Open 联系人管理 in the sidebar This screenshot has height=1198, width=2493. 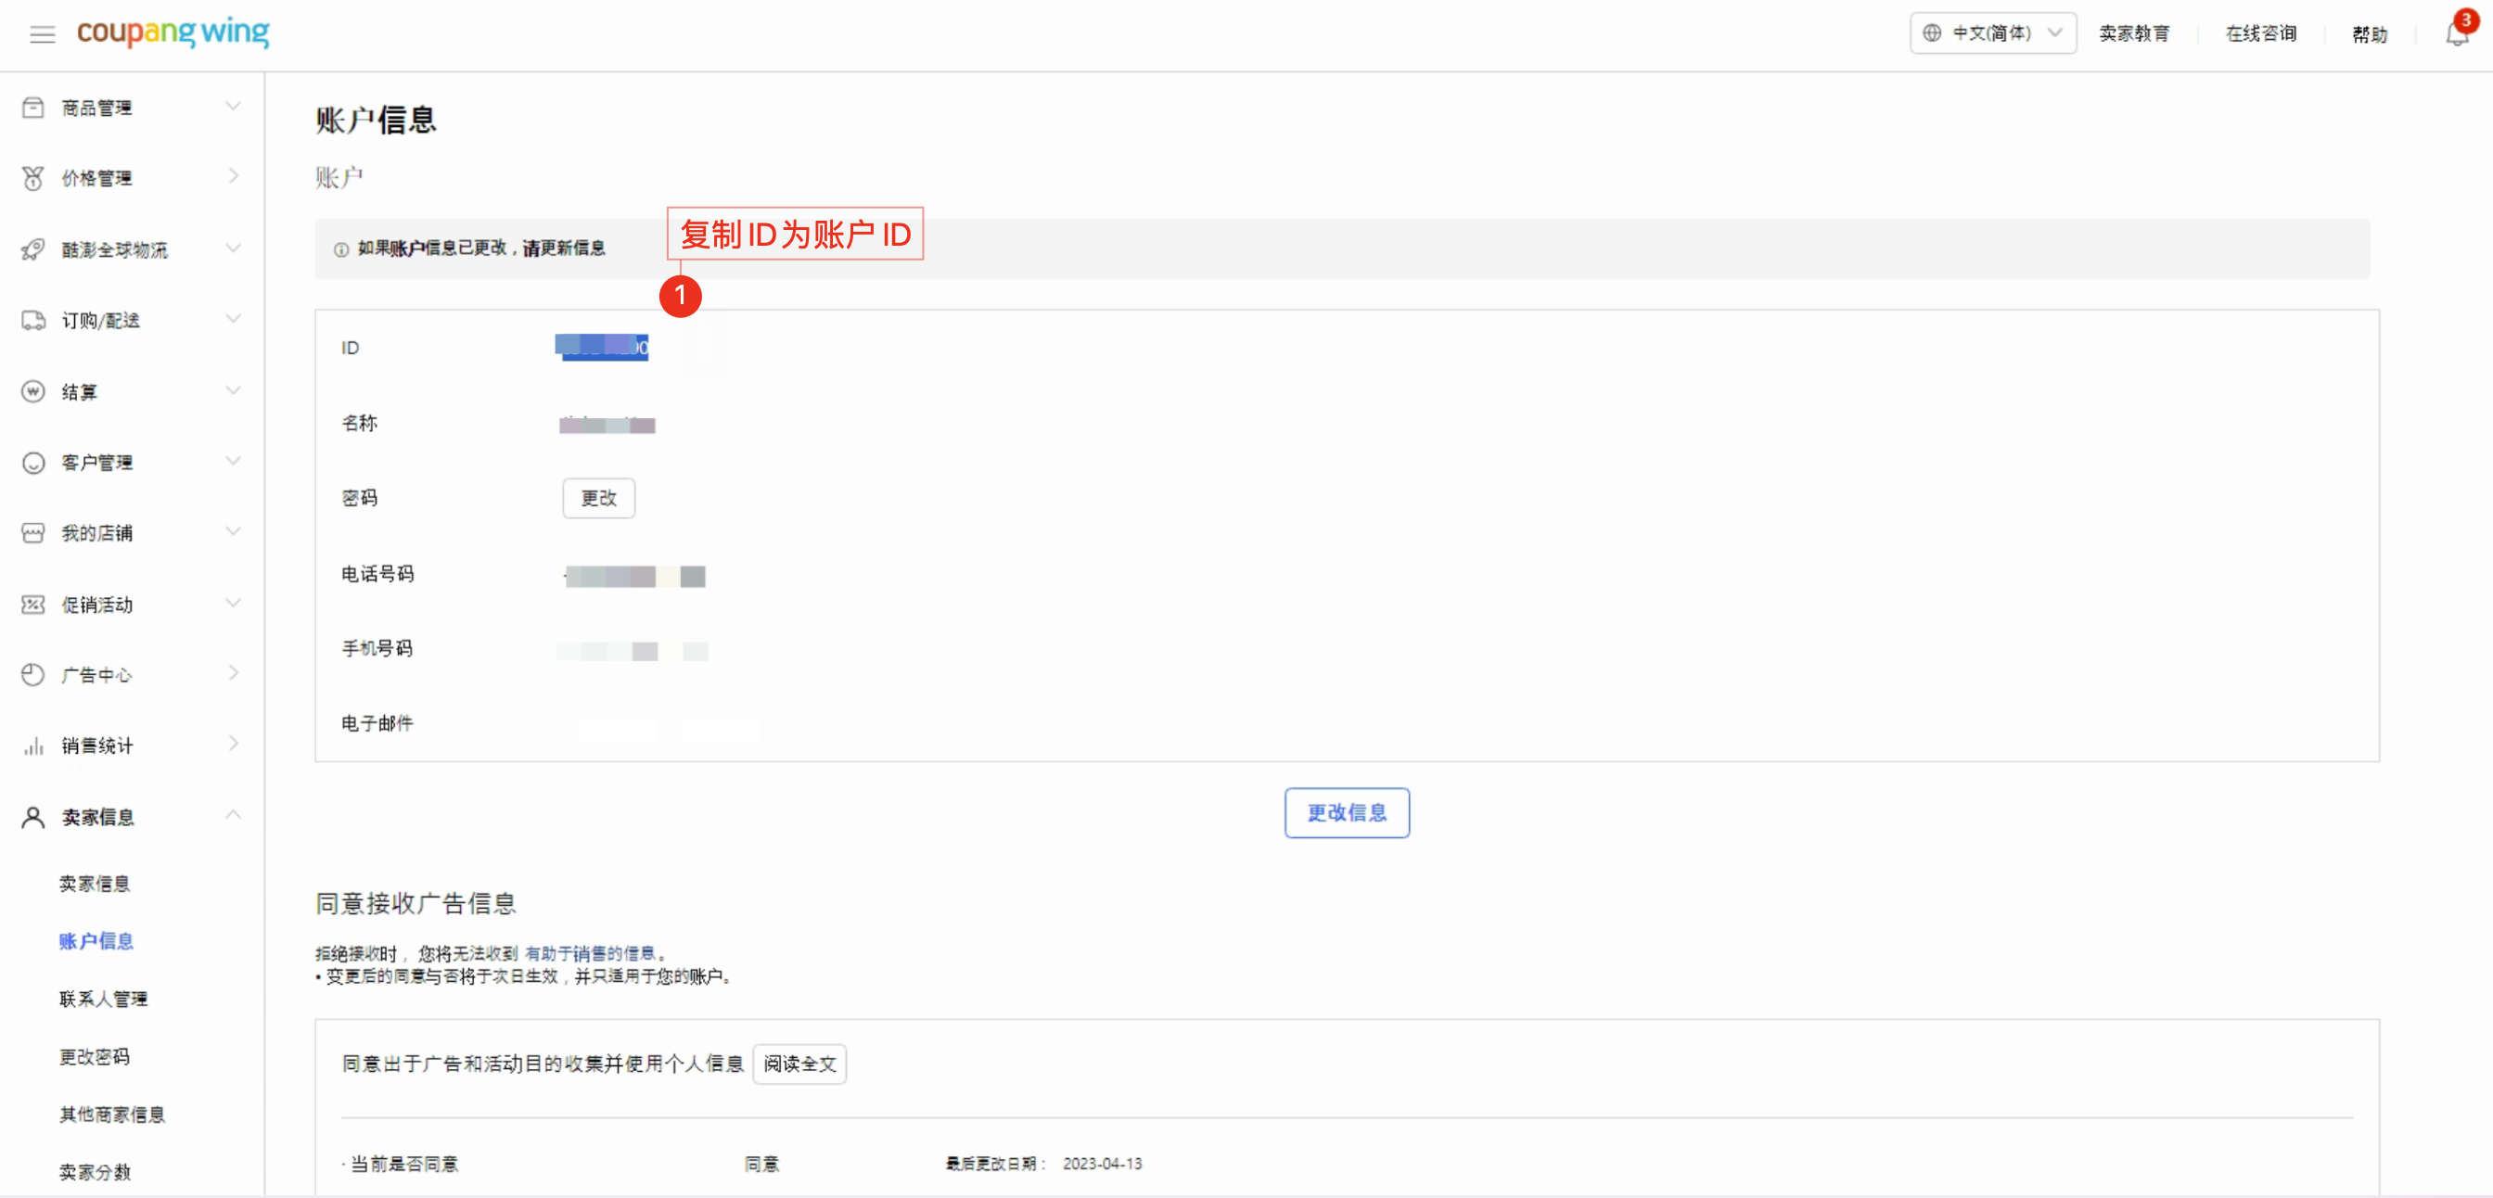pos(104,999)
